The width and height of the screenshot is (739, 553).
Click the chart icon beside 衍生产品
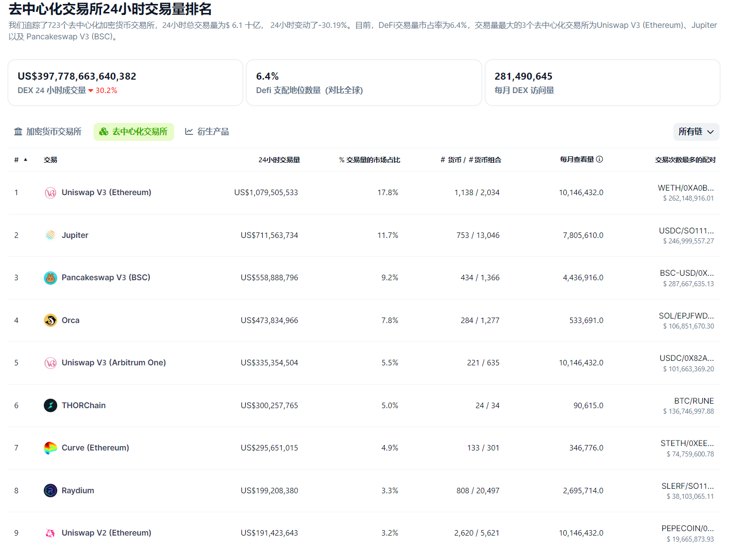point(189,131)
